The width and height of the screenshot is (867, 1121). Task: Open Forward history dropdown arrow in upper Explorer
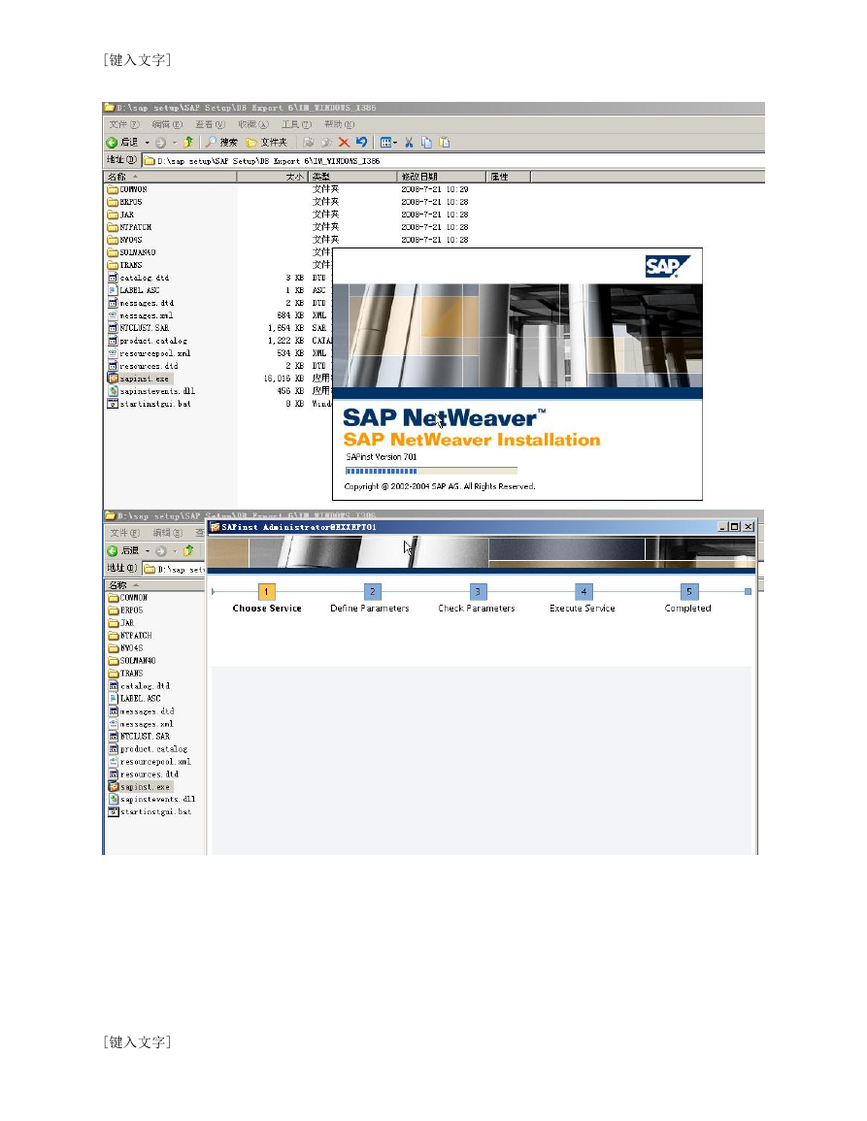(x=174, y=143)
